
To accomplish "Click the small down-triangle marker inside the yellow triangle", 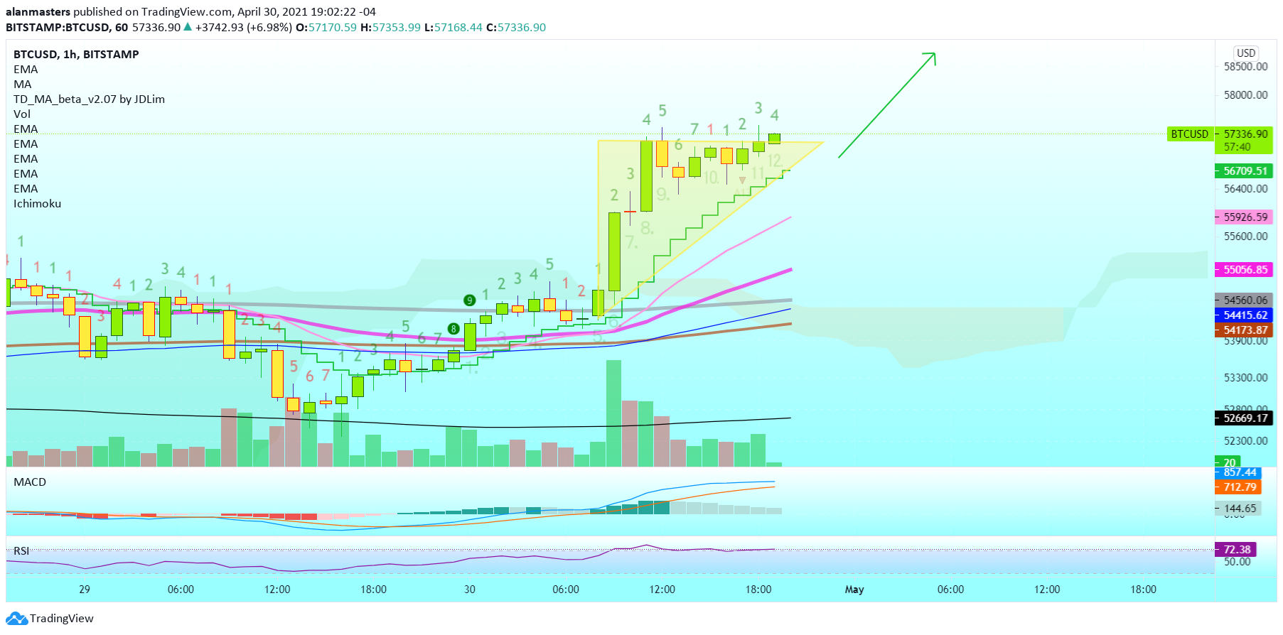I will coord(742,180).
